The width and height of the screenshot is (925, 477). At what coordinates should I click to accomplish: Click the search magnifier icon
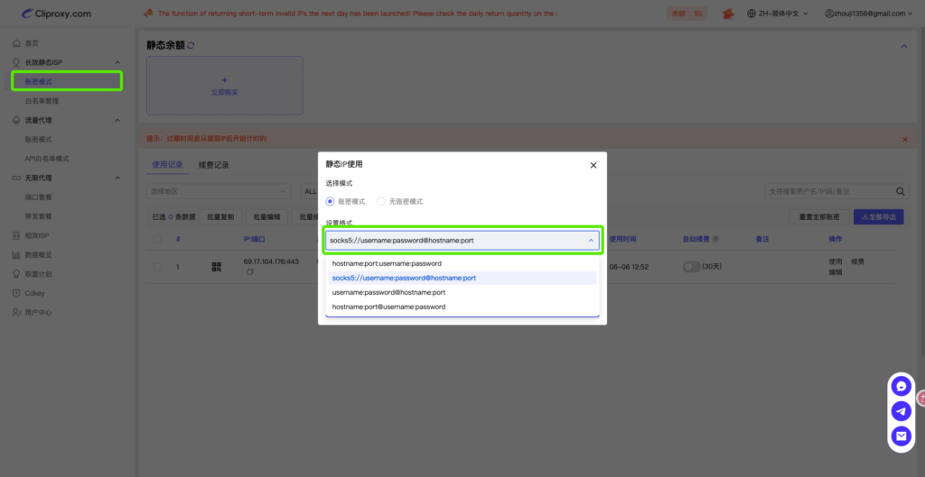click(x=901, y=191)
